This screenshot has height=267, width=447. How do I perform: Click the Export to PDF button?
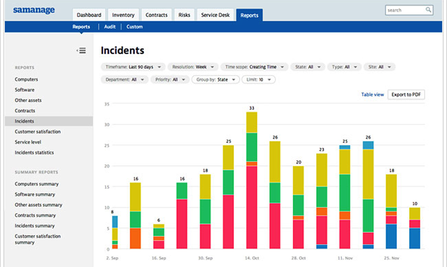[406, 95]
